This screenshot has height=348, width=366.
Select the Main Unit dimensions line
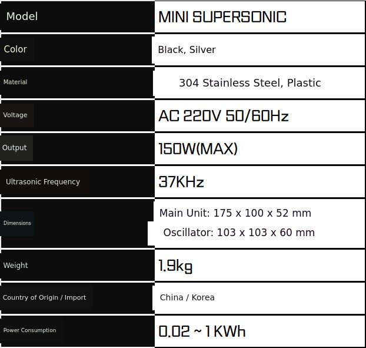(235, 213)
